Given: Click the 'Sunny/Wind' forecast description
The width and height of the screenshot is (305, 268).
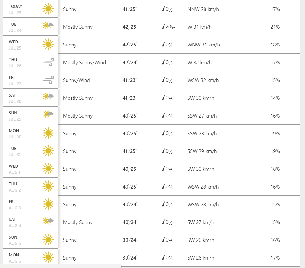Looking at the screenshot, I should click(x=76, y=80).
